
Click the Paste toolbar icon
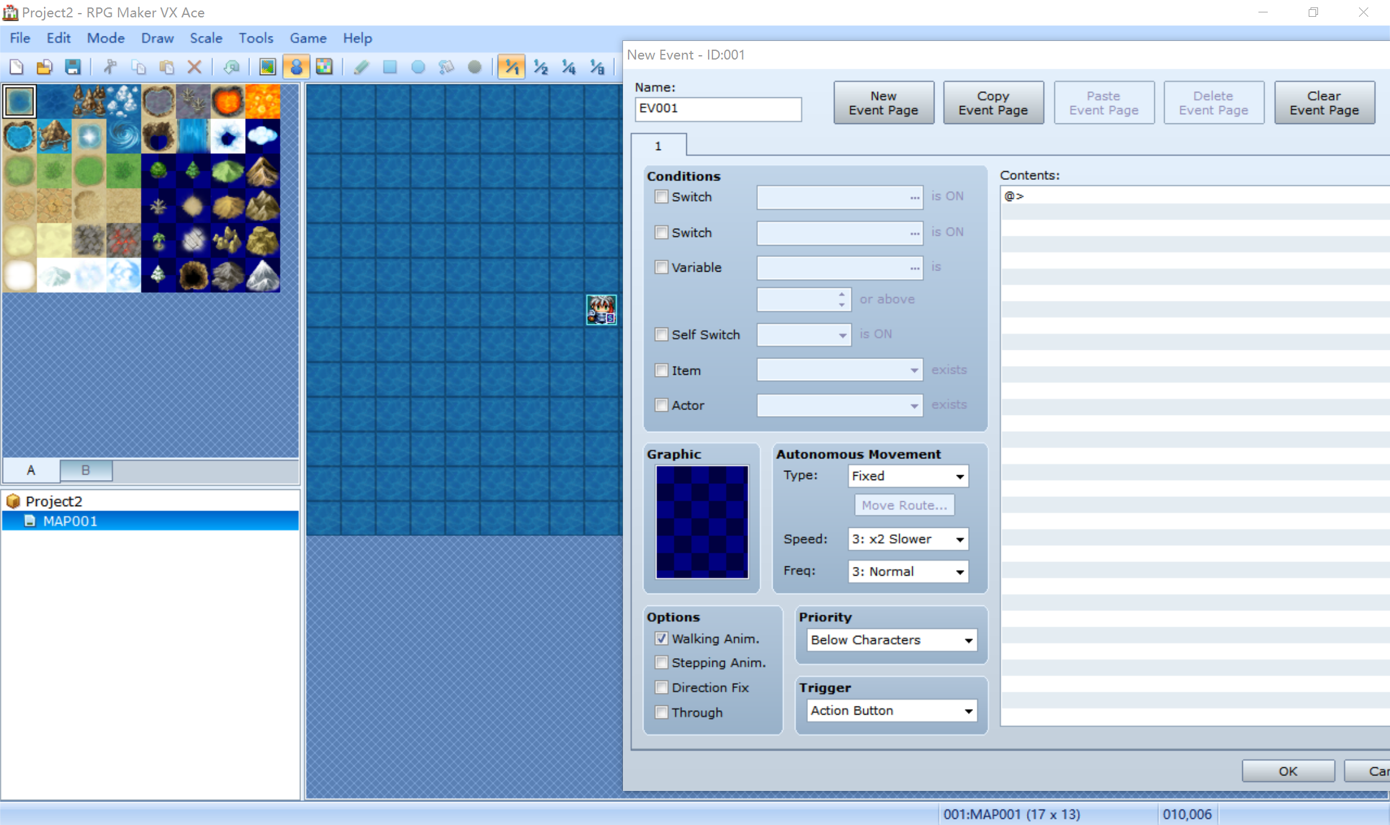click(x=167, y=67)
